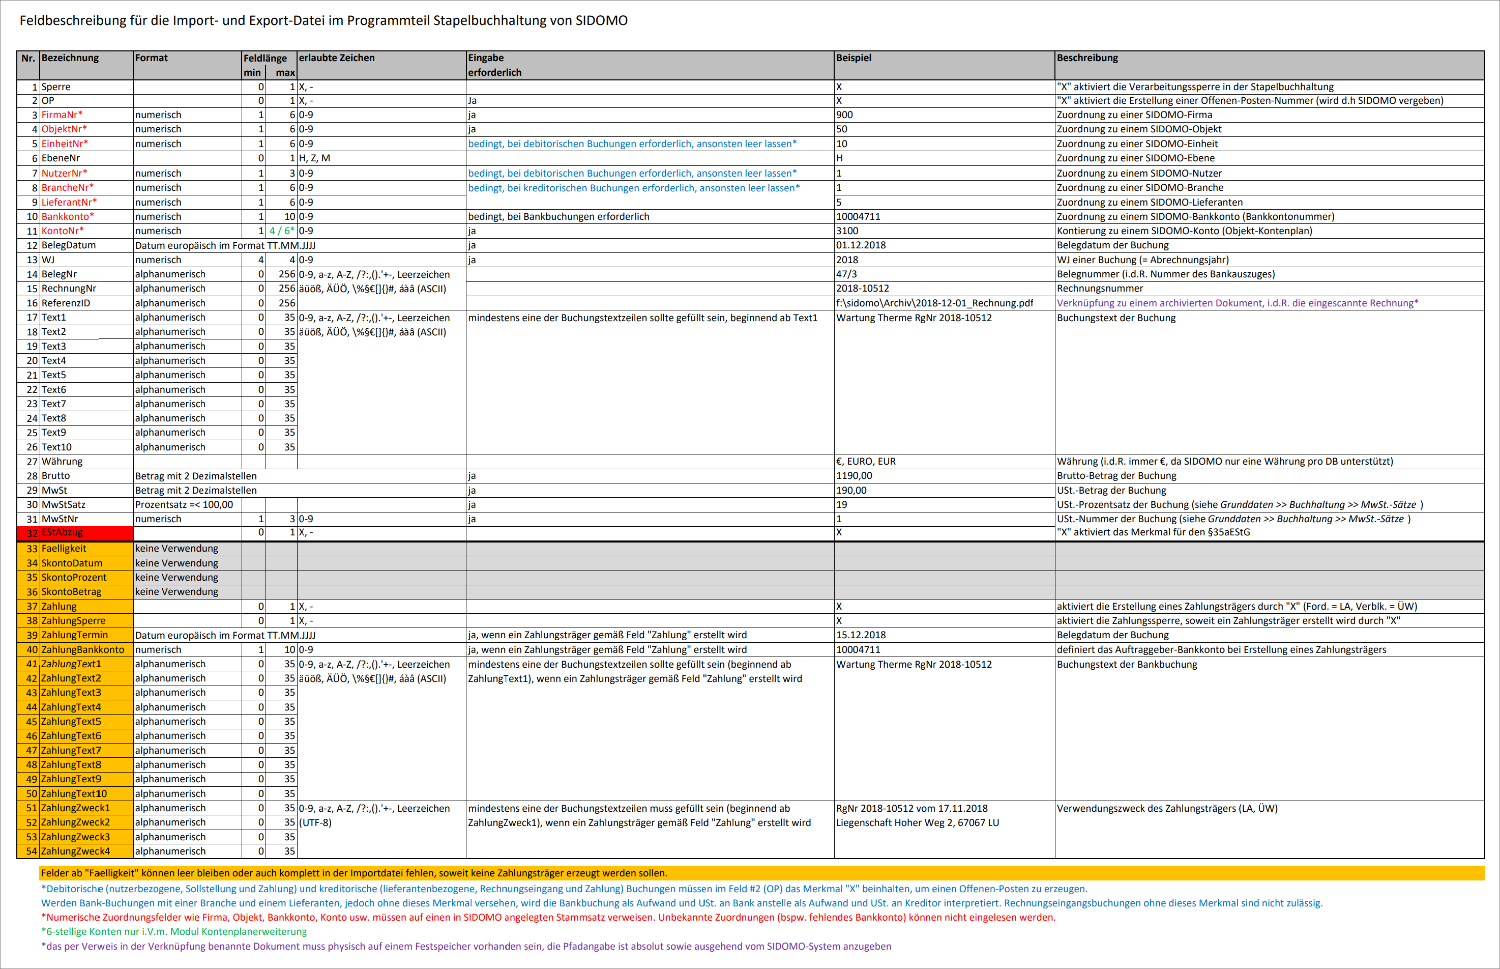Select the orange 'ZahlungZweck4' cell
1500x969 pixels.
tap(86, 851)
